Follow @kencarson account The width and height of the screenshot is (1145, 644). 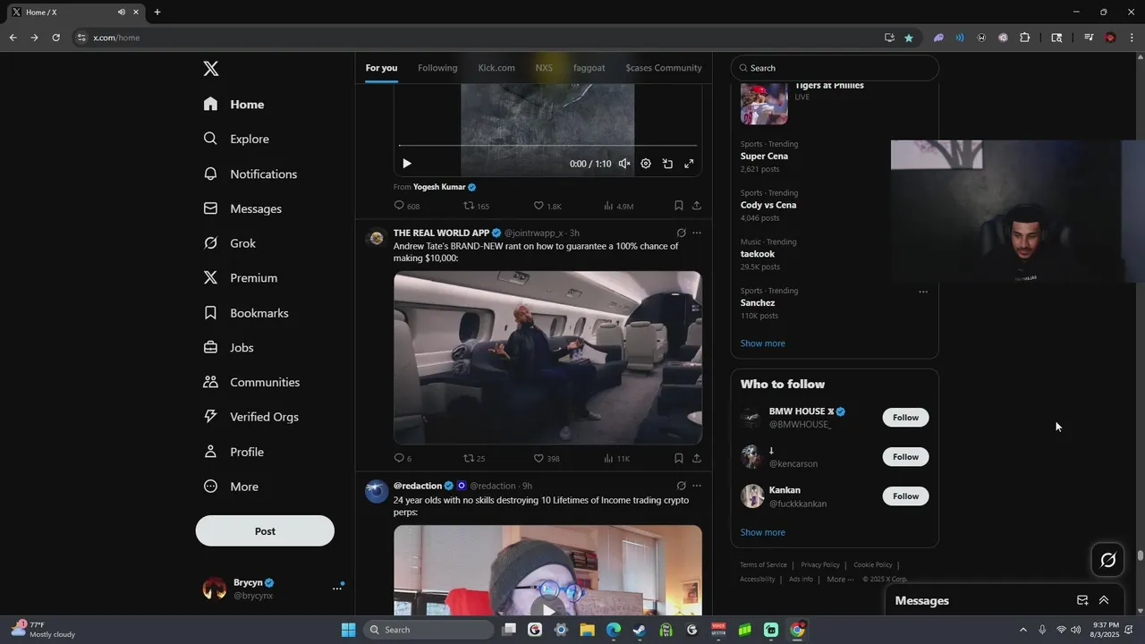905,457
